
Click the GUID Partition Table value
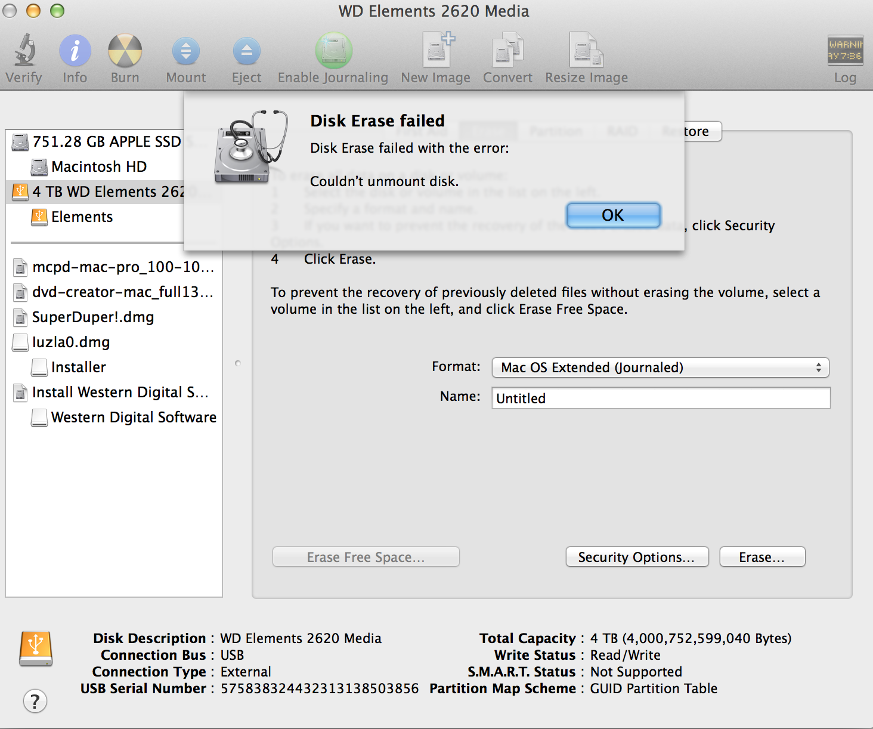(x=654, y=688)
